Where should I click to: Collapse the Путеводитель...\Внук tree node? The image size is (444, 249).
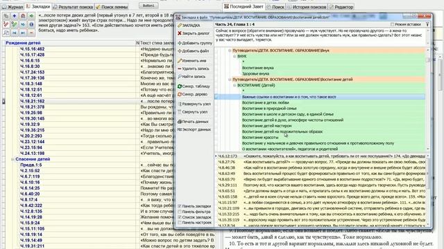click(230, 50)
